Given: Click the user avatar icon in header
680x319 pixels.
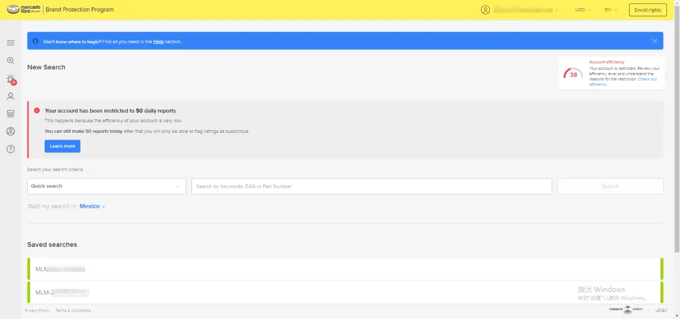Looking at the screenshot, I should [485, 9].
